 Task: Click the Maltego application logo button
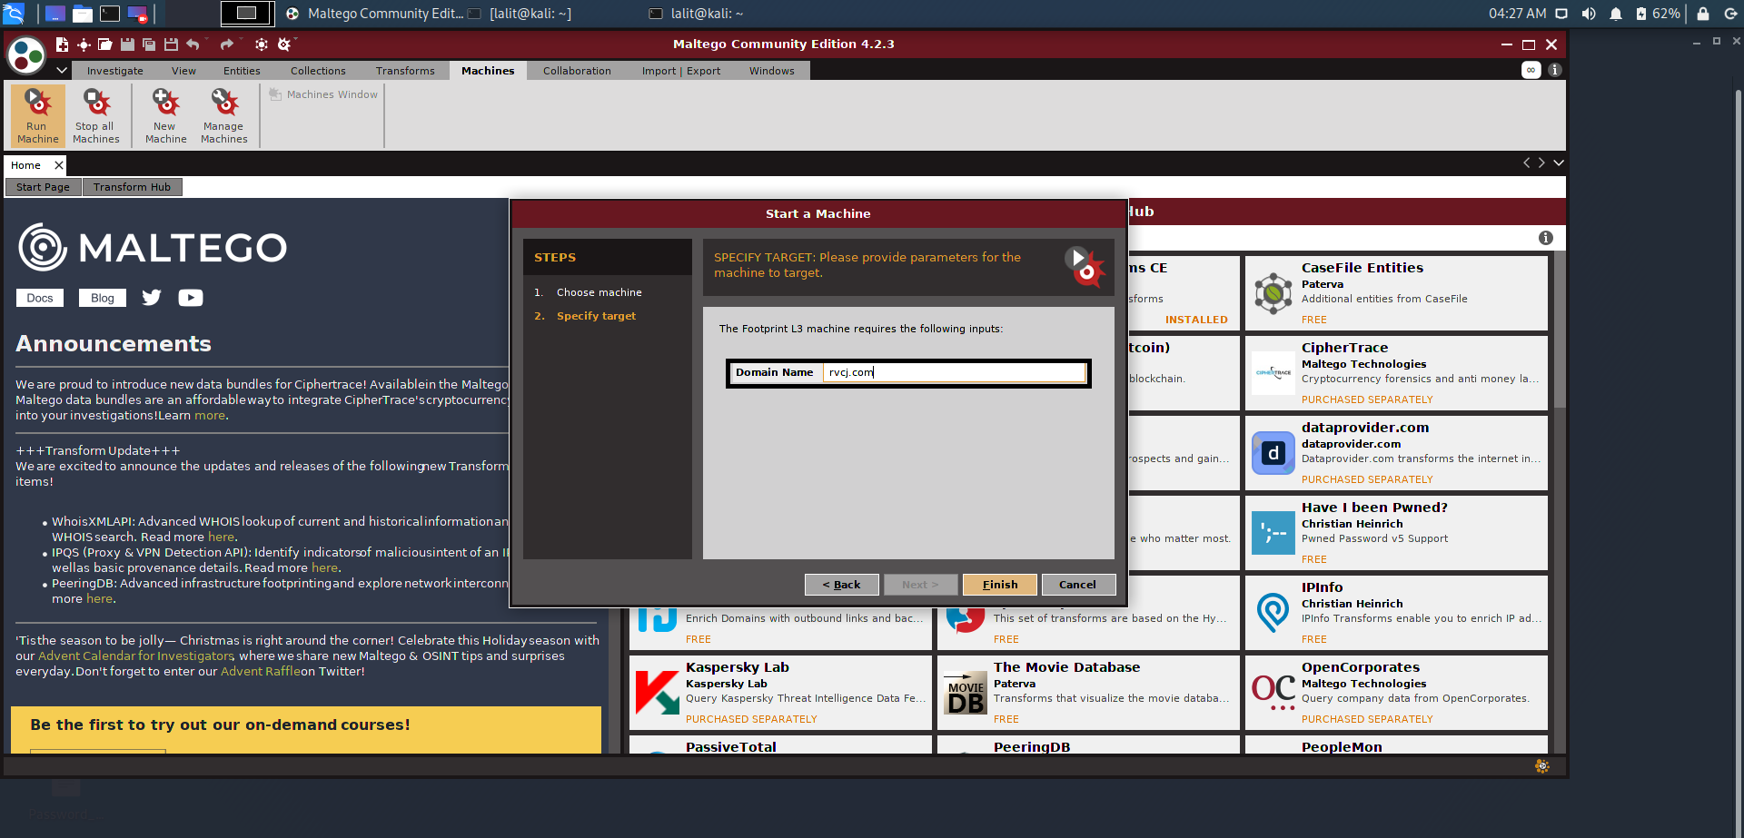(x=26, y=56)
